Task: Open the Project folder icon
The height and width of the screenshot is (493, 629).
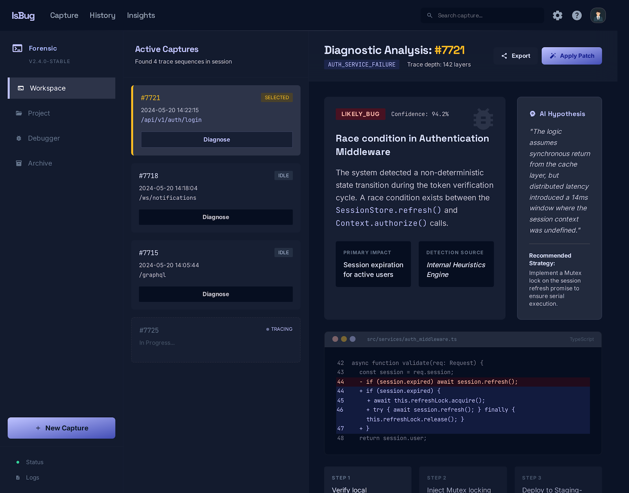Action: [19, 113]
